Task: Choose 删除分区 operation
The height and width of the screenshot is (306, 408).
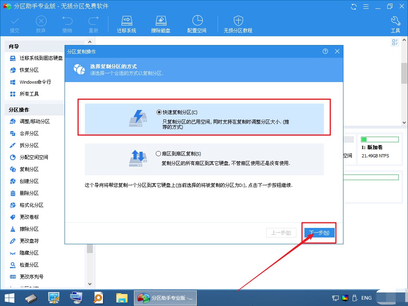Action: pyautogui.click(x=24, y=193)
